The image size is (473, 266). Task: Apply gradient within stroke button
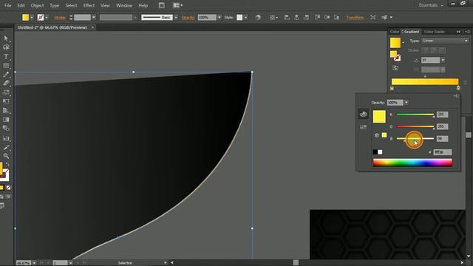426,50
